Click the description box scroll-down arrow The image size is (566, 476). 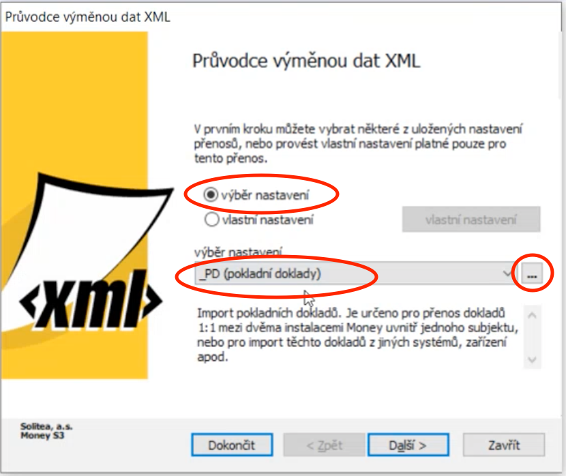(x=532, y=359)
